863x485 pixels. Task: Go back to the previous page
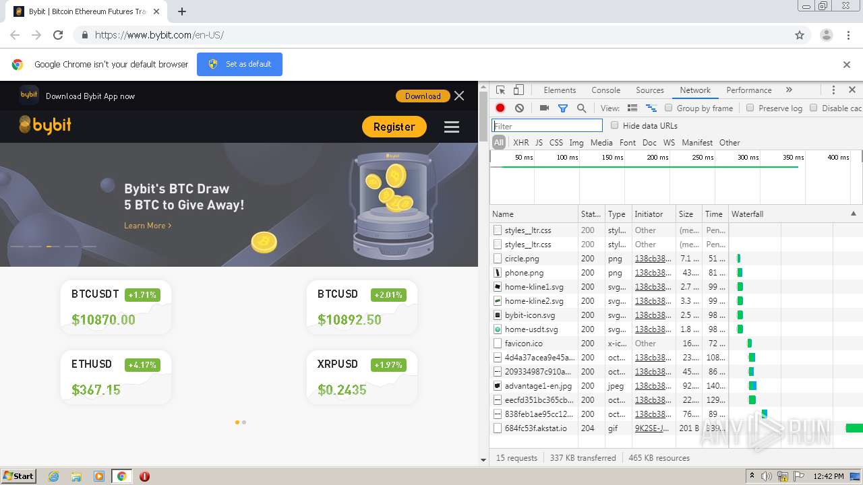tap(15, 35)
